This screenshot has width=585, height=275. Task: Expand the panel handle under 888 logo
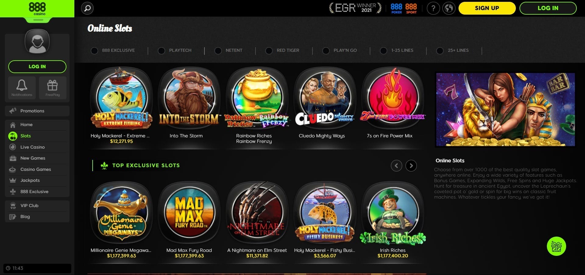point(38,20)
